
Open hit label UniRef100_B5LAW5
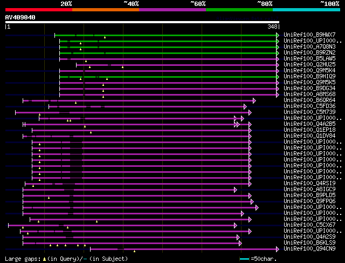point(309,58)
